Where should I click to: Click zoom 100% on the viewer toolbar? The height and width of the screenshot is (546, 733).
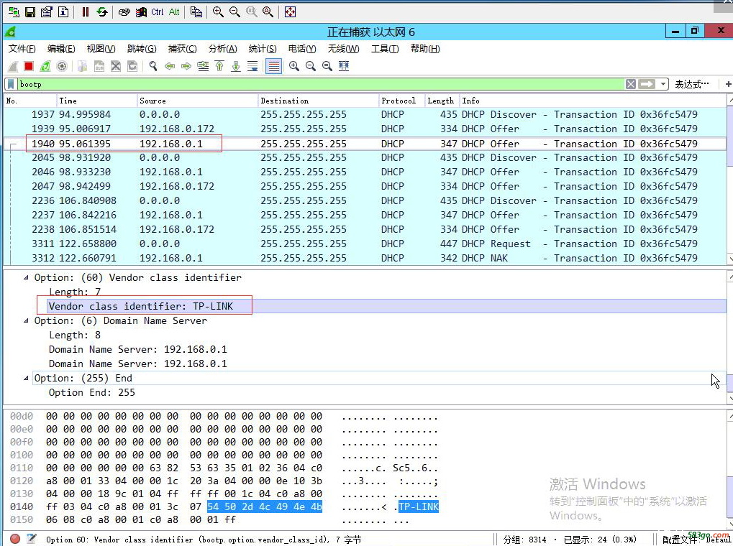coord(252,12)
